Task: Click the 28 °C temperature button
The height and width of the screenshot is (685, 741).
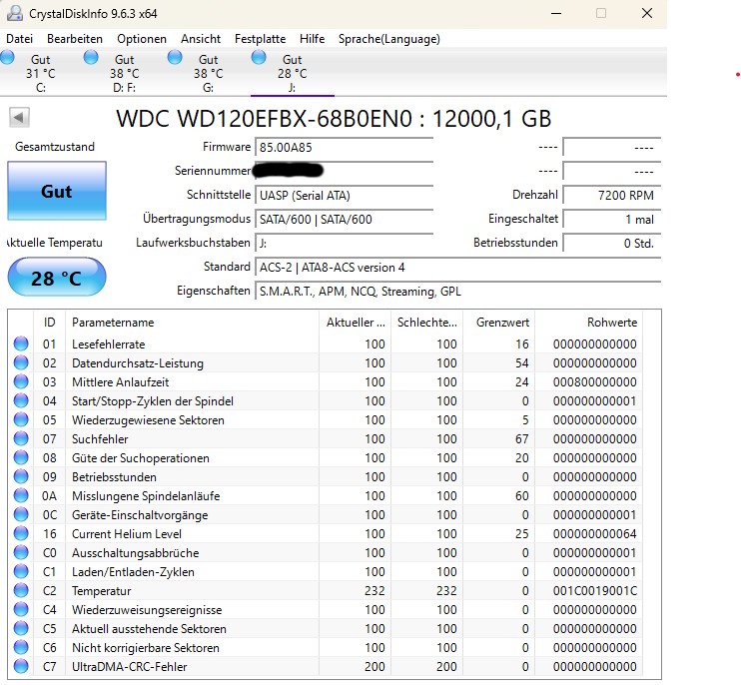Action: point(57,278)
